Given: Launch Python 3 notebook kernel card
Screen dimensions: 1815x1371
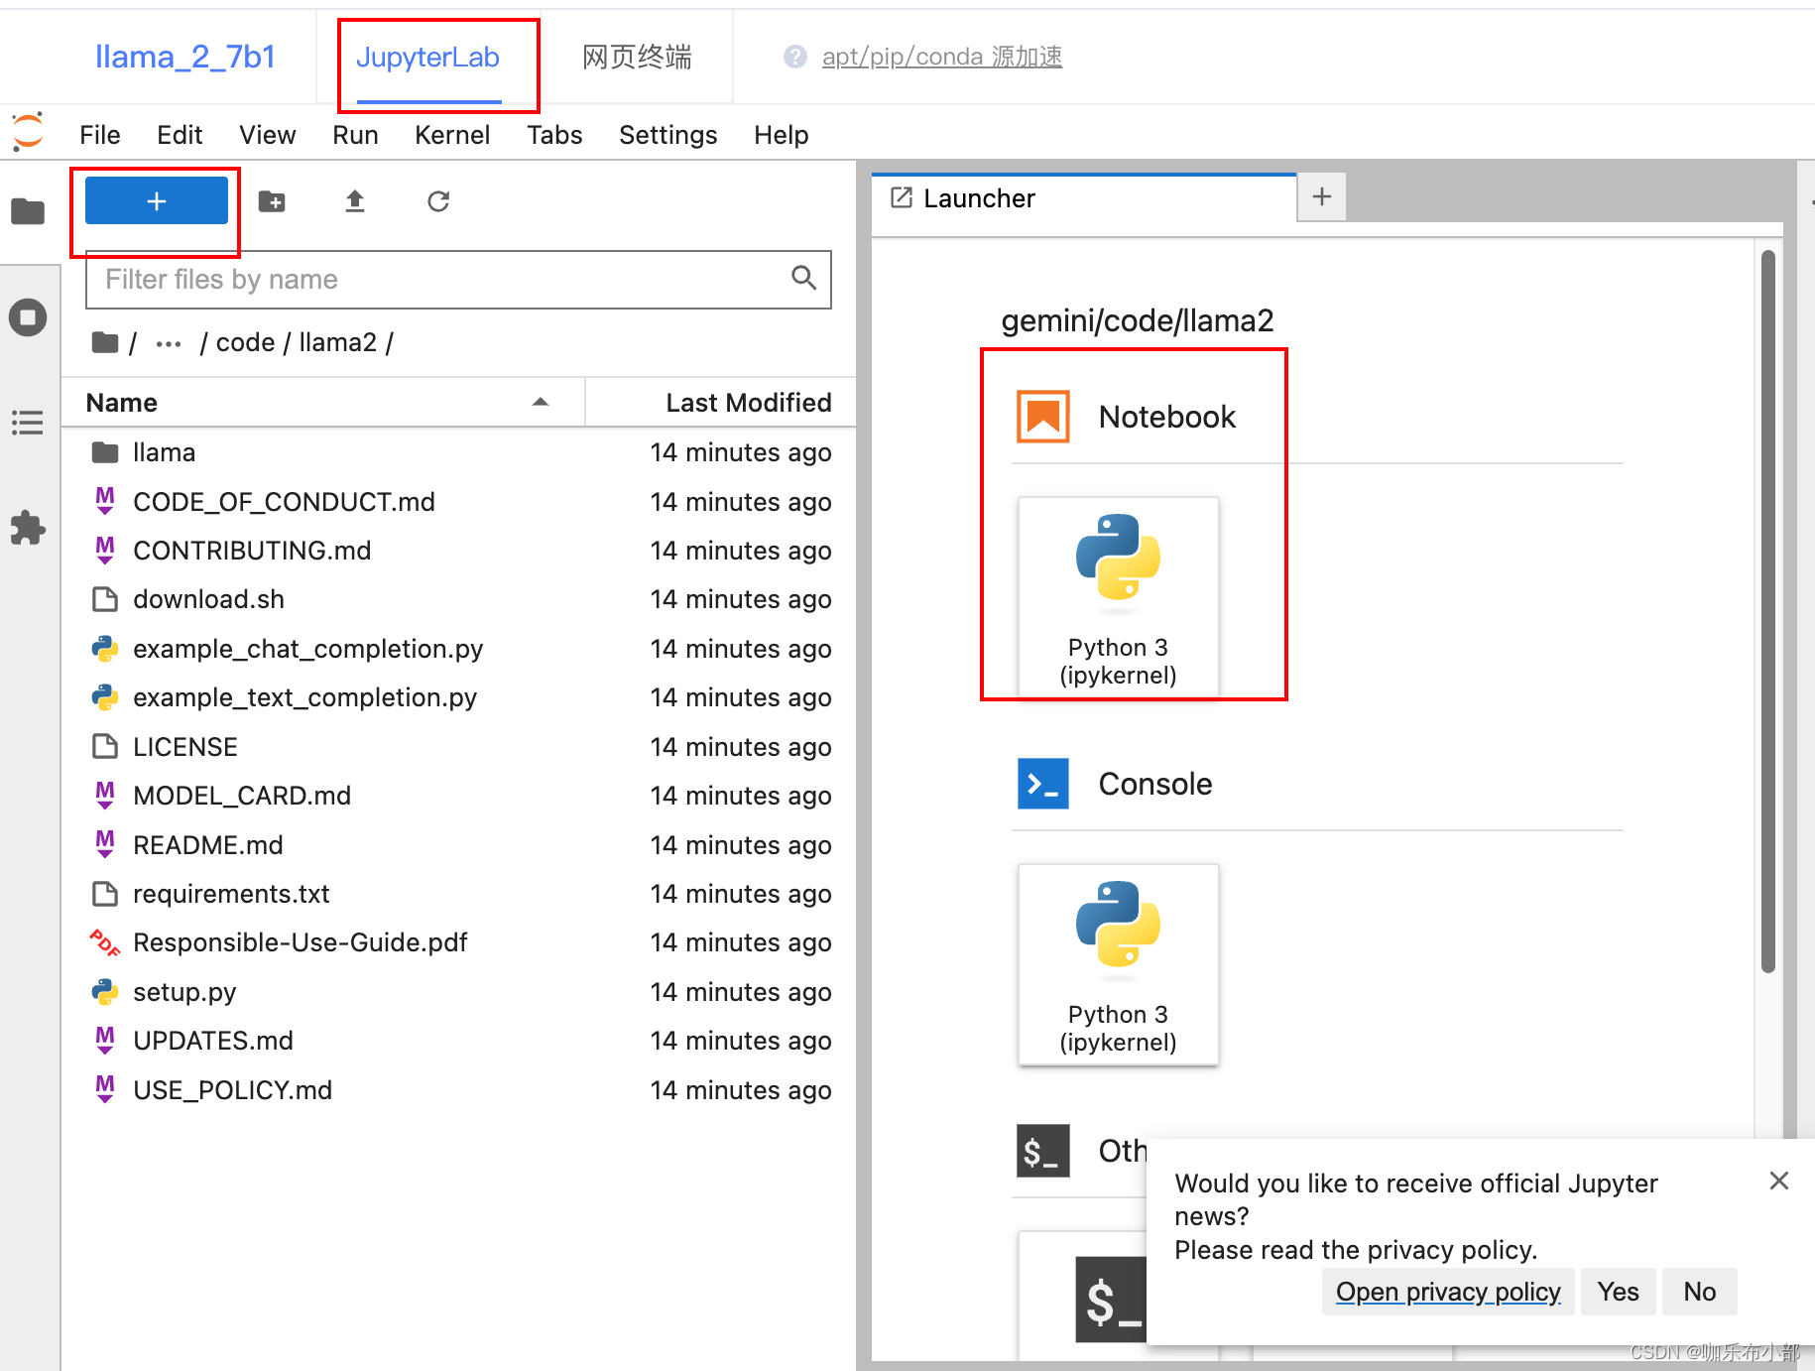Looking at the screenshot, I should [1118, 597].
